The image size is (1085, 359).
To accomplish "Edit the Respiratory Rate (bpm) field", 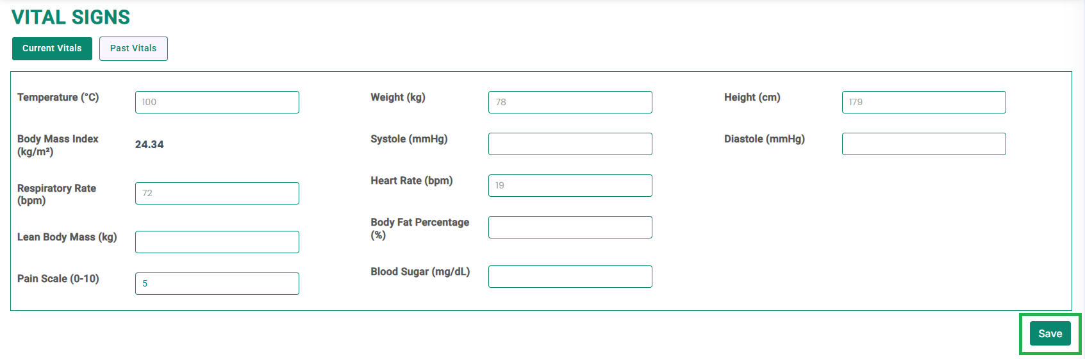I will (x=217, y=193).
